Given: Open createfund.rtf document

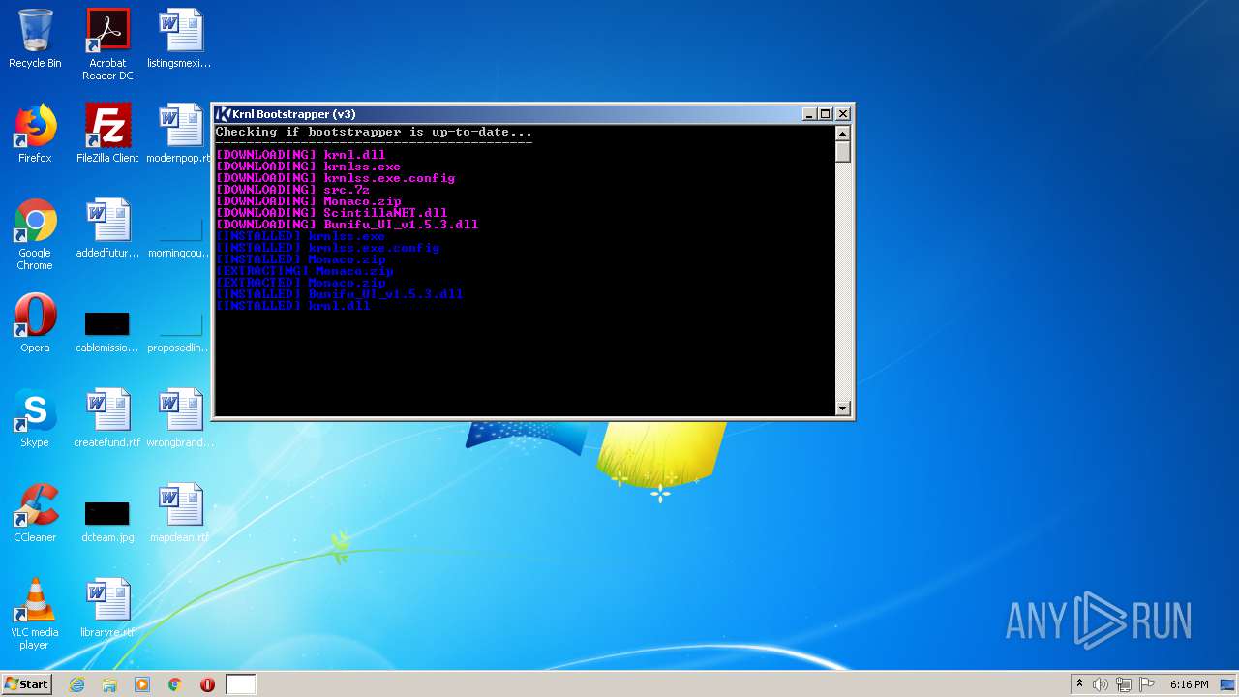Looking at the screenshot, I should click(107, 418).
